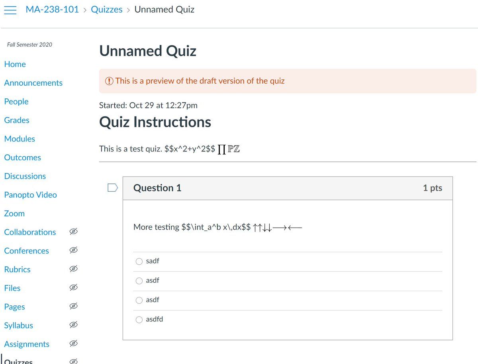Choose the "asdfd" answer option

(x=139, y=320)
